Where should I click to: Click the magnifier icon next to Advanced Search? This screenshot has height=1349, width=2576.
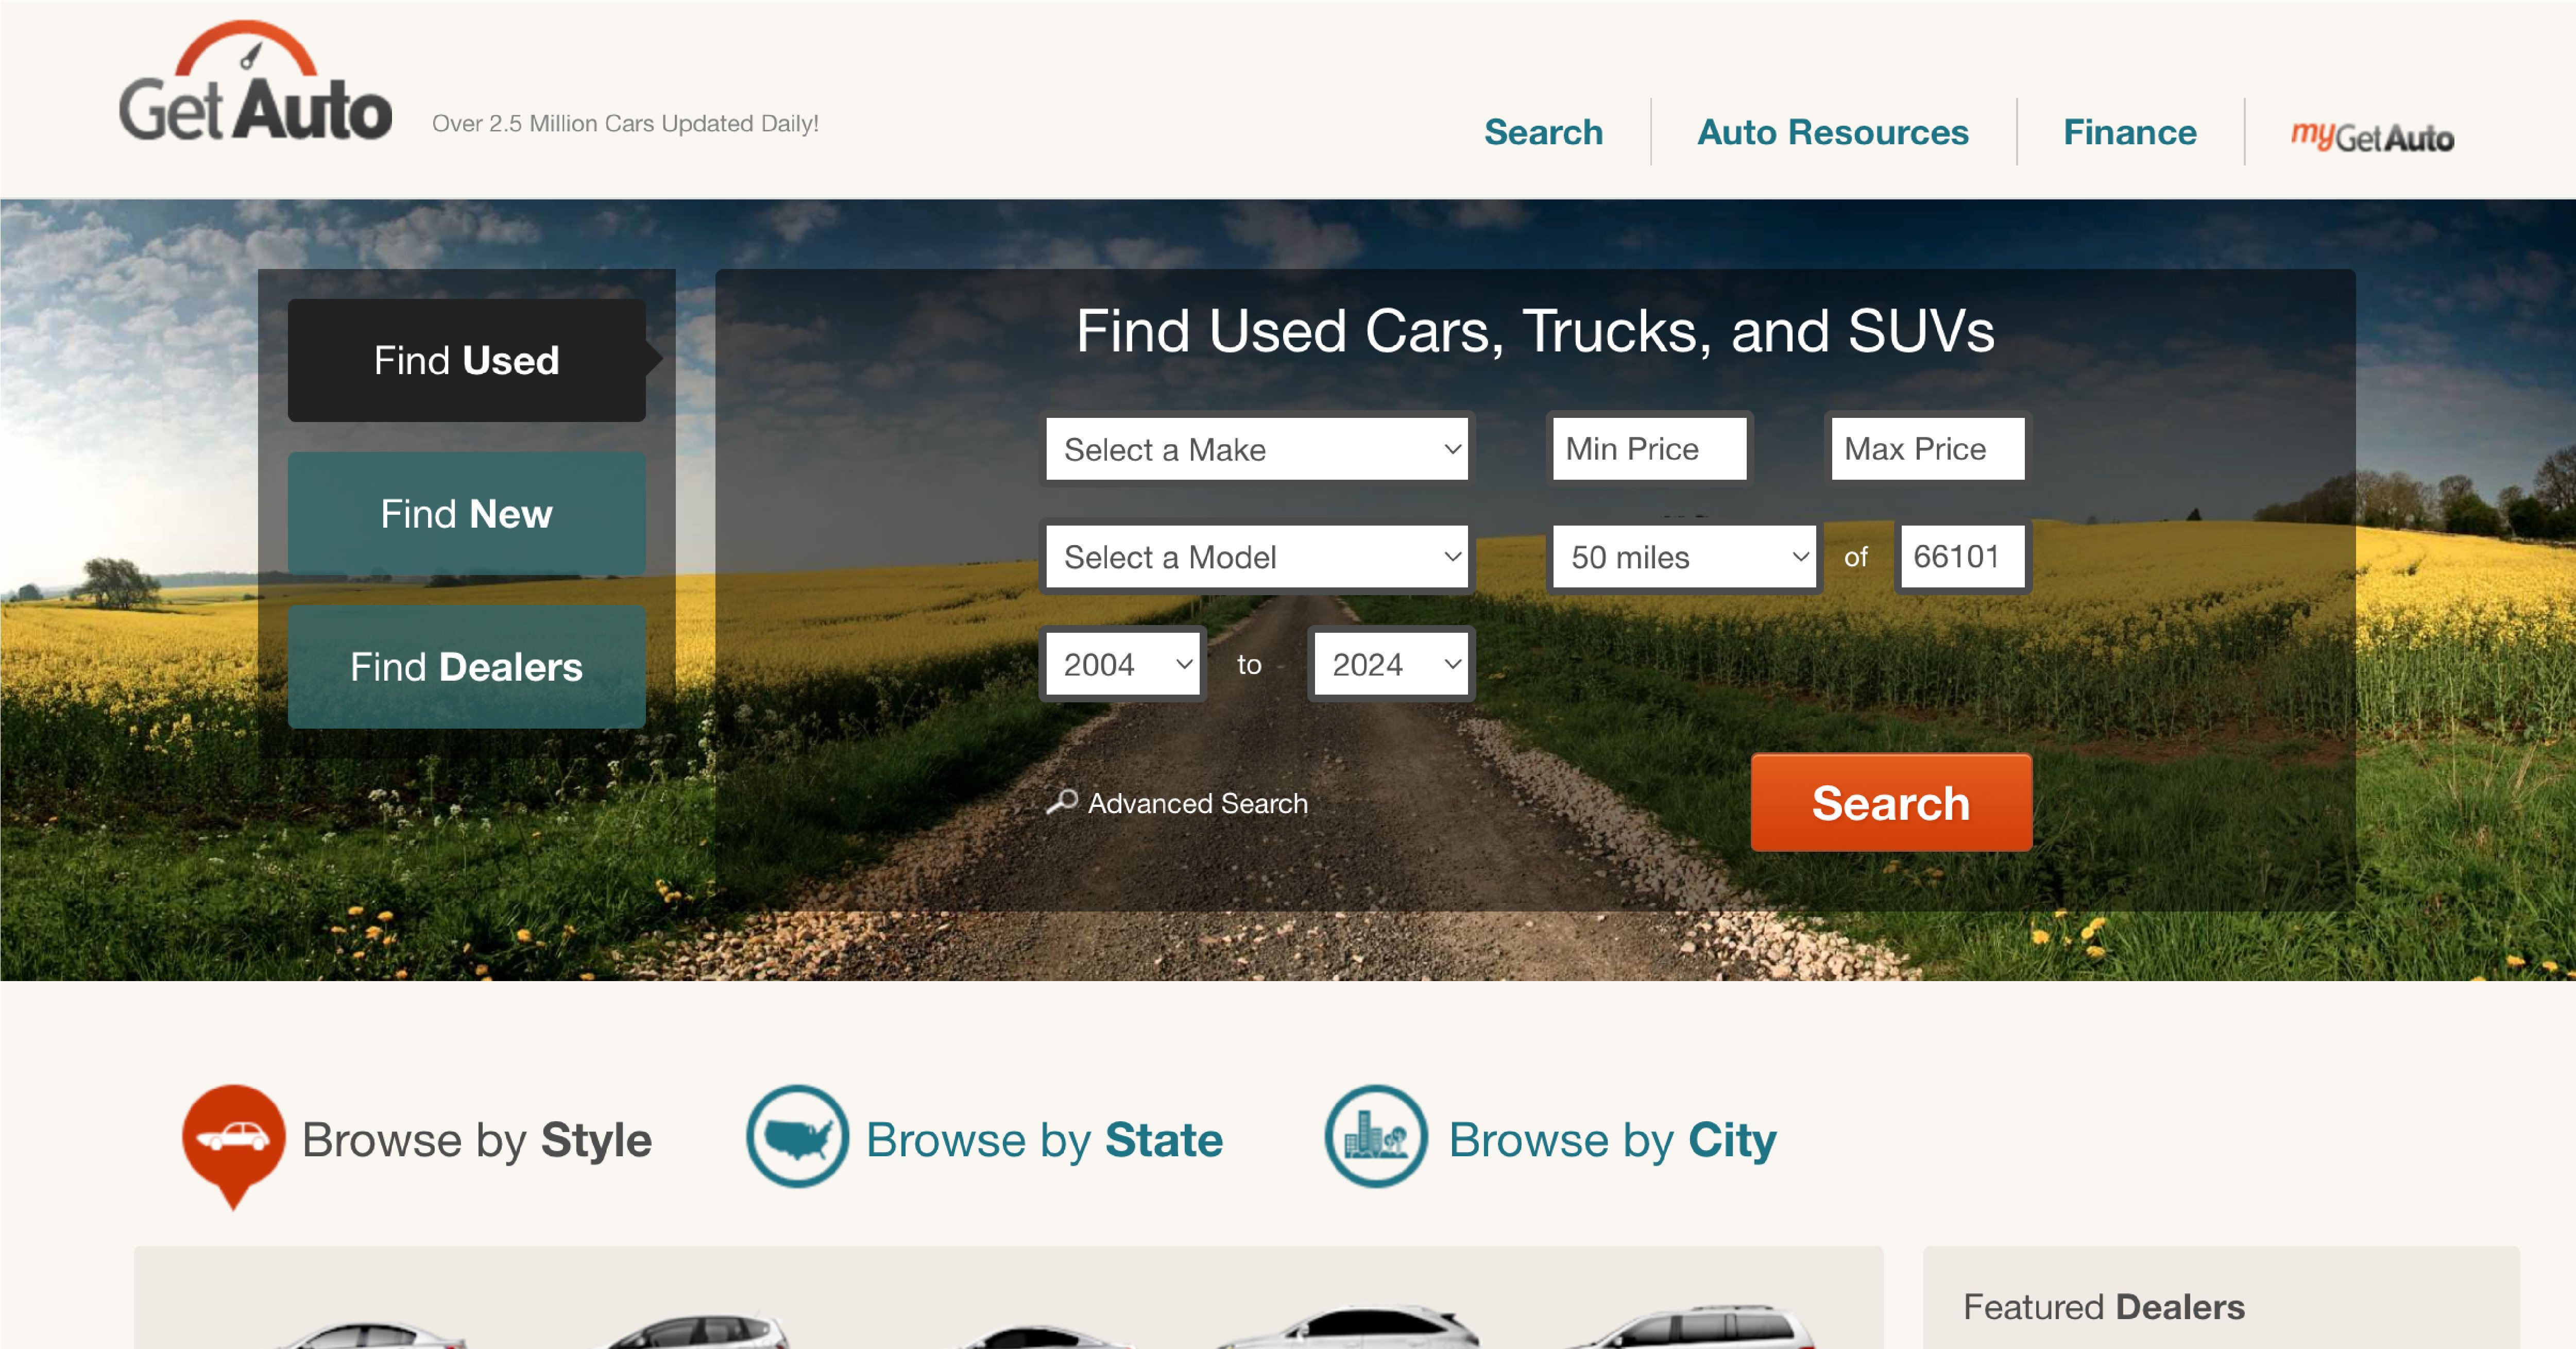pyautogui.click(x=1063, y=801)
